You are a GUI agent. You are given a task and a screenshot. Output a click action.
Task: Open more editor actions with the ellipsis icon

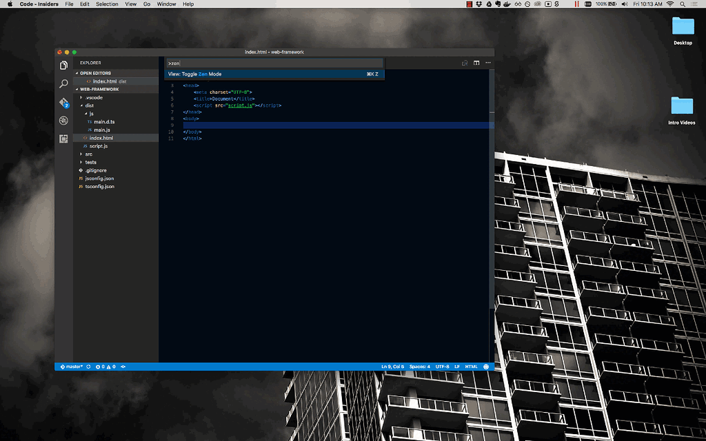pos(487,63)
